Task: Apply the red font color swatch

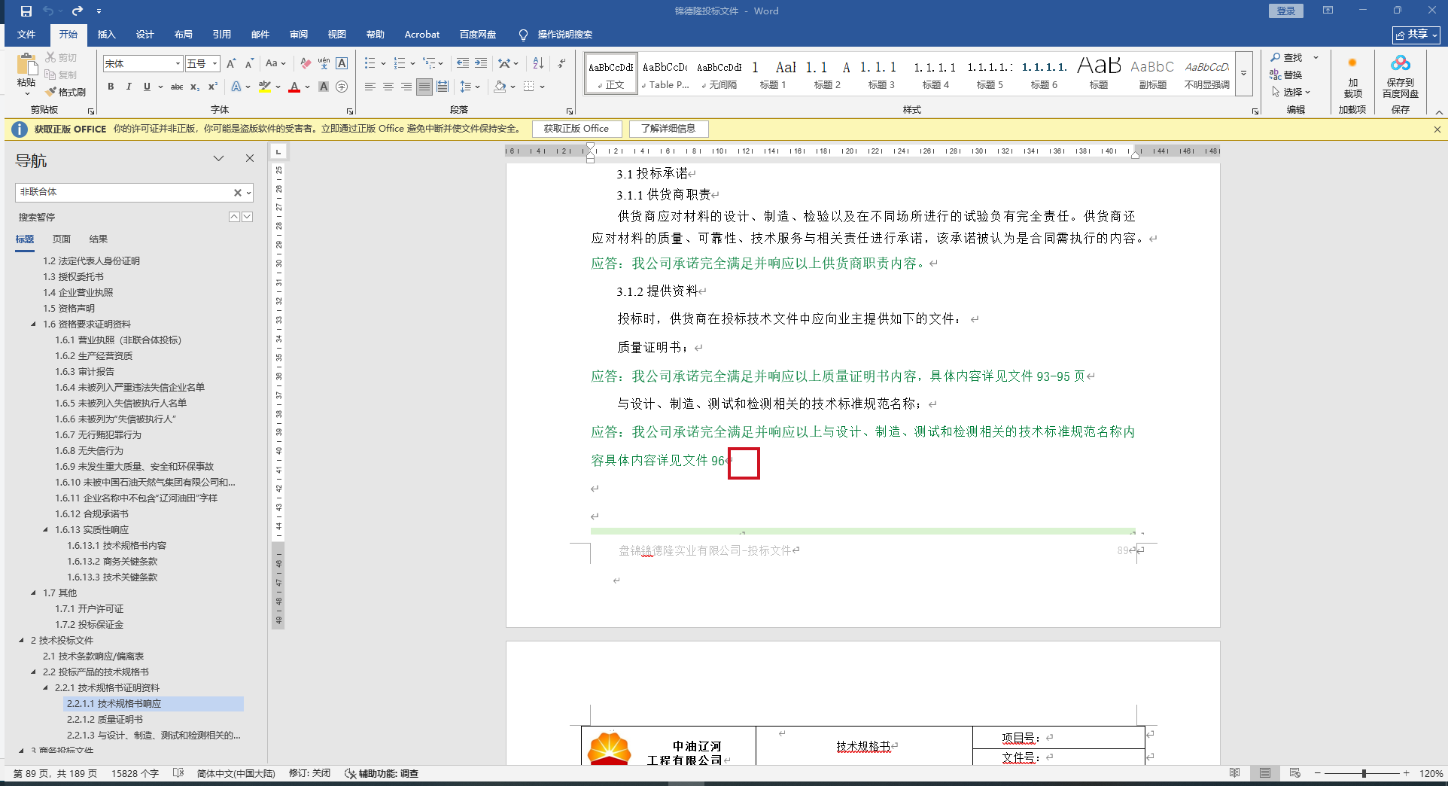Action: [x=294, y=87]
